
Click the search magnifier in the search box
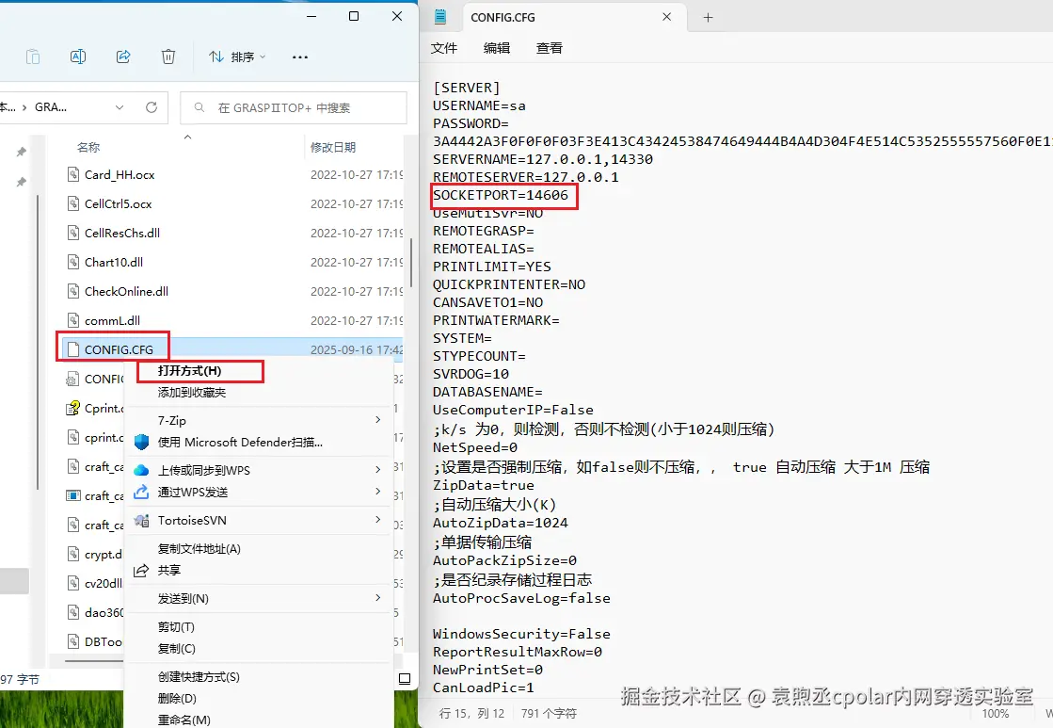200,107
